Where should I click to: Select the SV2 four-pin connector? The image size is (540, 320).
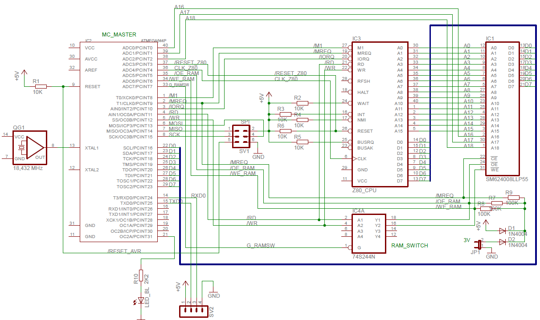[x=194, y=311]
